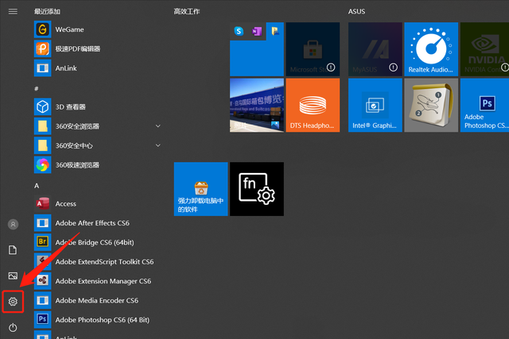
Task: Open the NVIDIA Control Panel tile
Action: pyautogui.click(x=484, y=49)
